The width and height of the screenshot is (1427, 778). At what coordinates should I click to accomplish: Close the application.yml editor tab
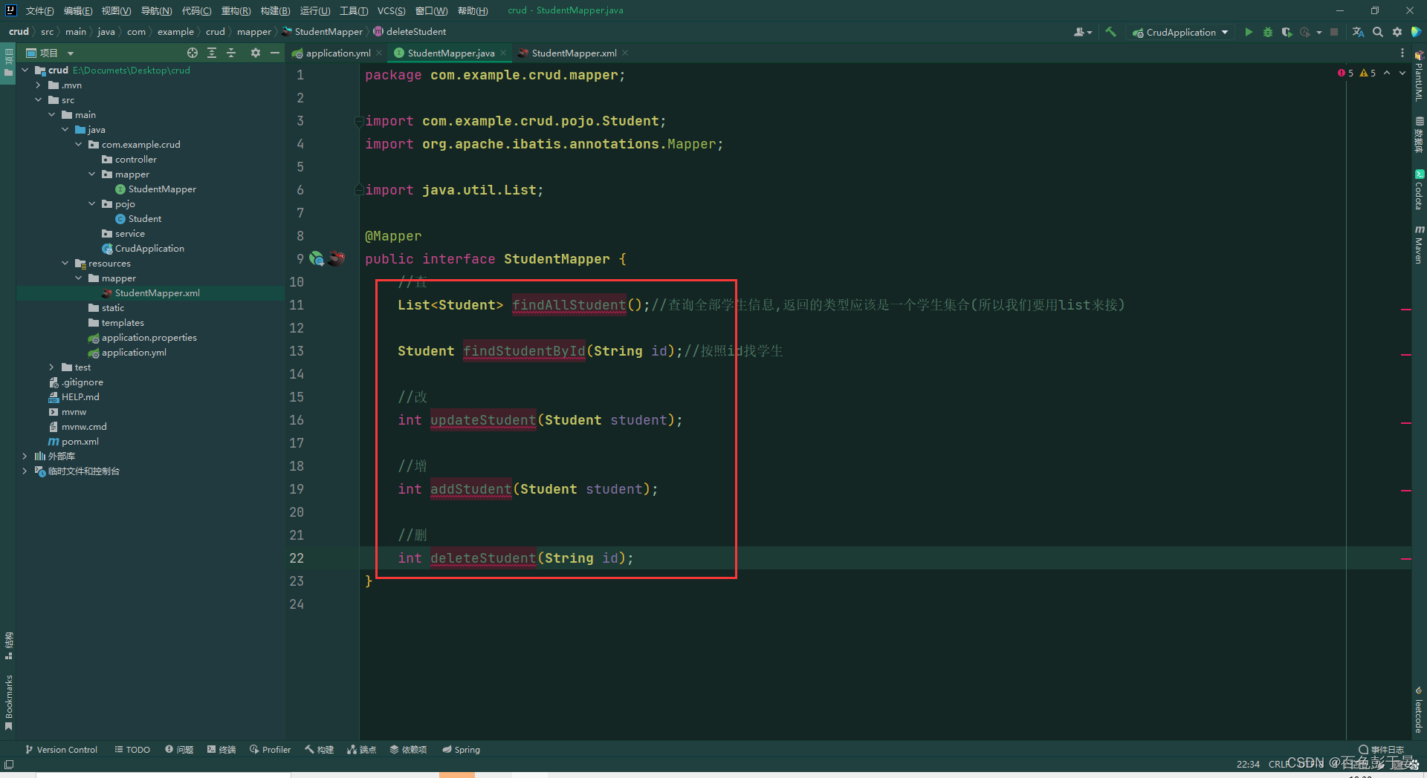tap(379, 53)
